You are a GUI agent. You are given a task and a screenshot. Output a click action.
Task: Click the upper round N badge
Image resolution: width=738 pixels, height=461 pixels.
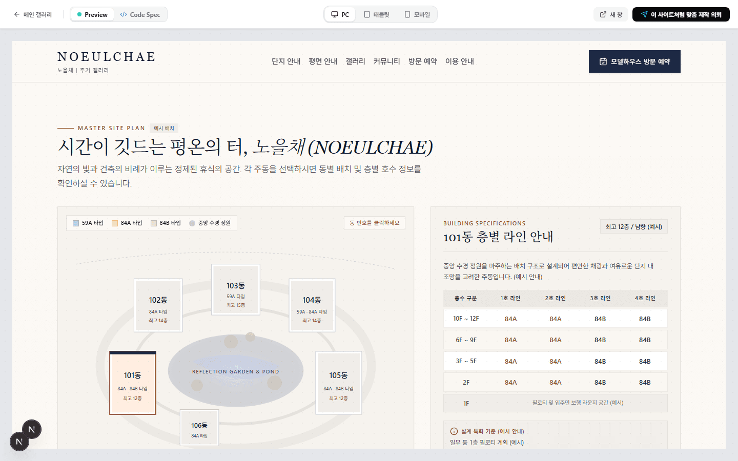point(32,429)
